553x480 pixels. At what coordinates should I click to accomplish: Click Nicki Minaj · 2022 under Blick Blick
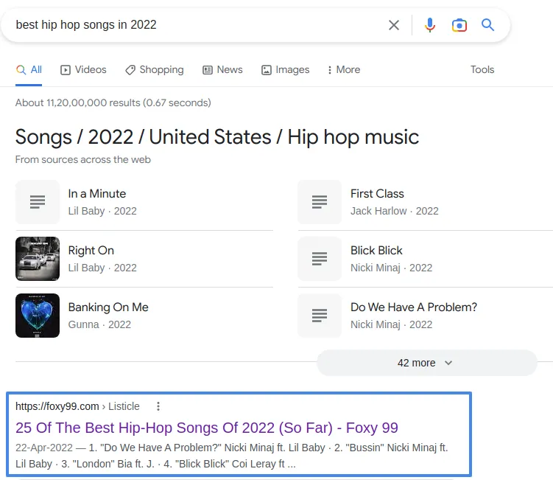[391, 268]
